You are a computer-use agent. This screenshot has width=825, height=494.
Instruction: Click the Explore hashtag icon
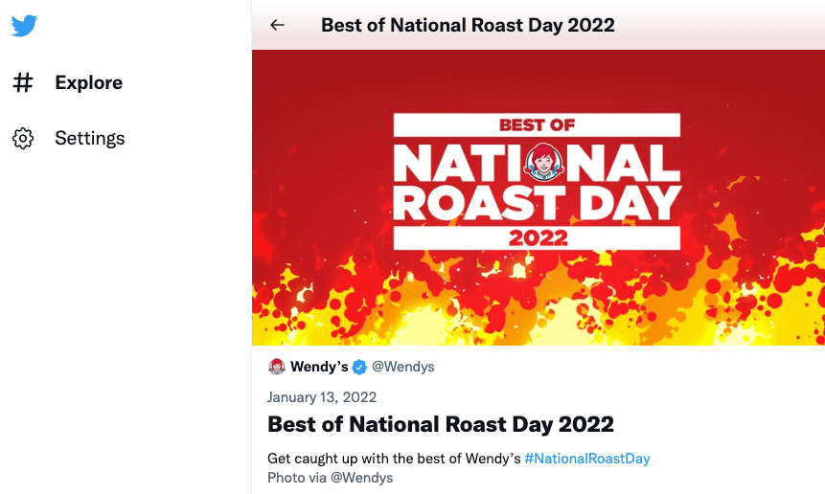(23, 83)
